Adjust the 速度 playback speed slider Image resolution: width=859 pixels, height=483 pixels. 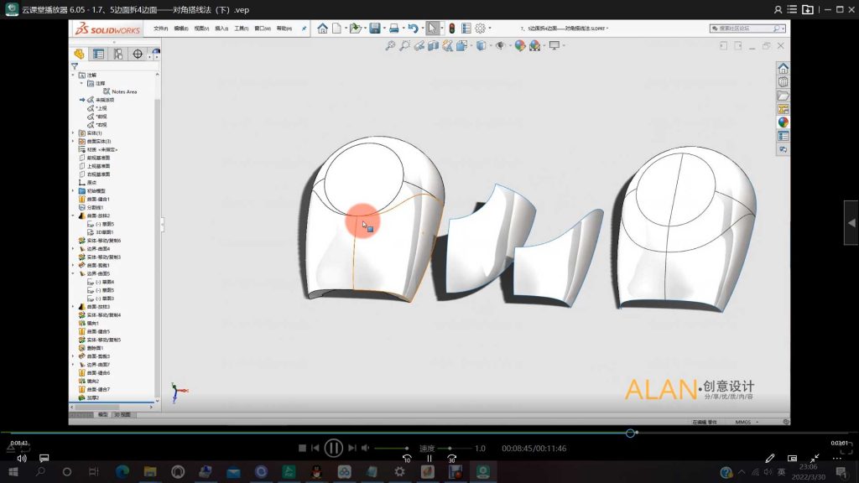[449, 448]
